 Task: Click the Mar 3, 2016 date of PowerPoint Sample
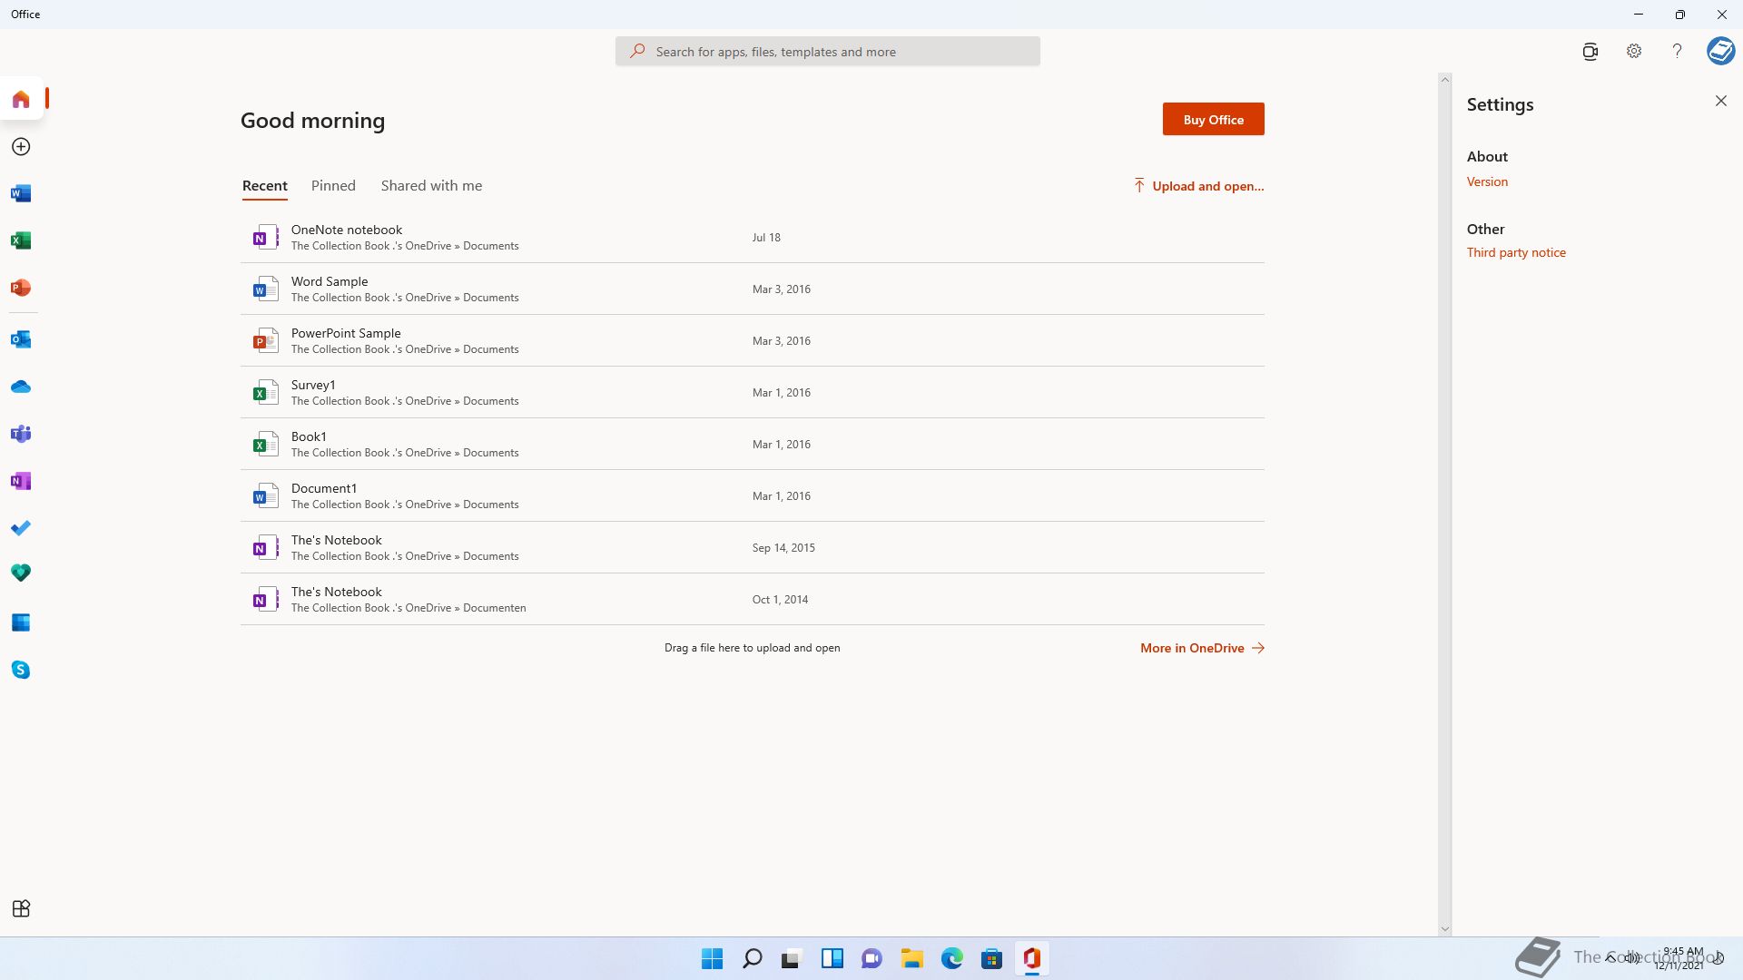click(x=781, y=341)
